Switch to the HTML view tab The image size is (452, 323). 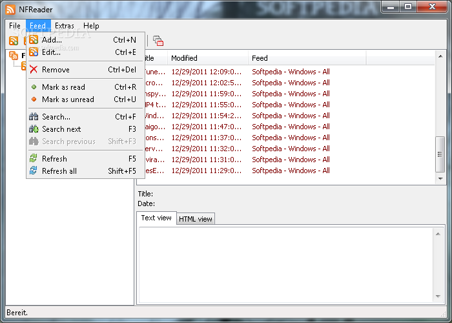[x=196, y=219]
